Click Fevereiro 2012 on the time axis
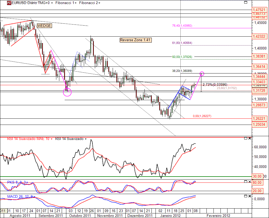The height and width of the screenshot is (218, 269). pyautogui.click(x=218, y=216)
